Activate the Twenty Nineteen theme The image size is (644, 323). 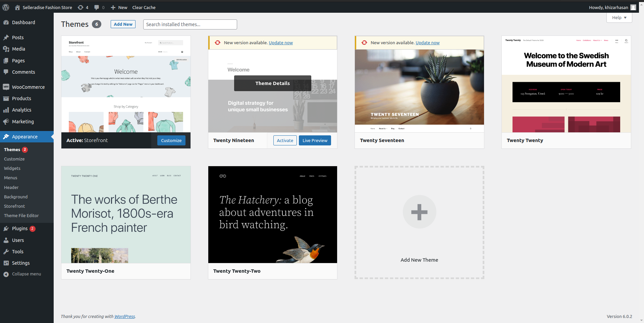coord(285,140)
